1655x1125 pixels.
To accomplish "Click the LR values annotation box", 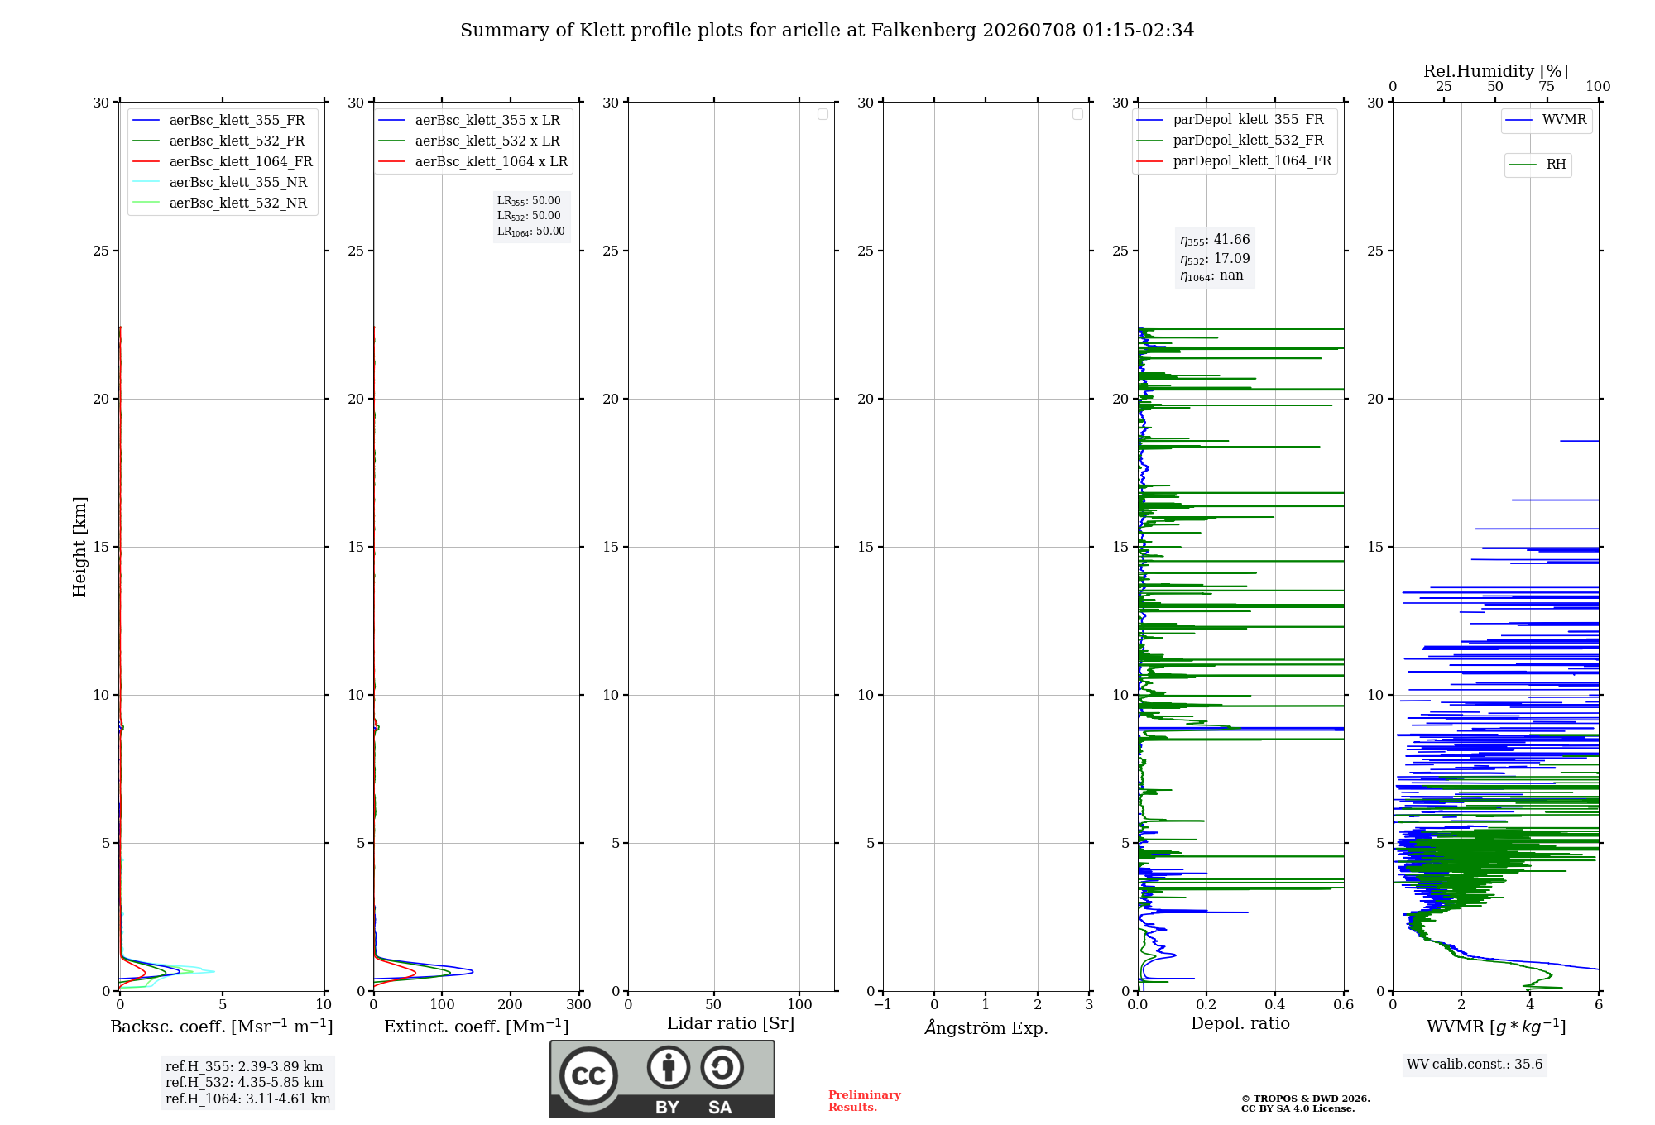I will 531,216.
